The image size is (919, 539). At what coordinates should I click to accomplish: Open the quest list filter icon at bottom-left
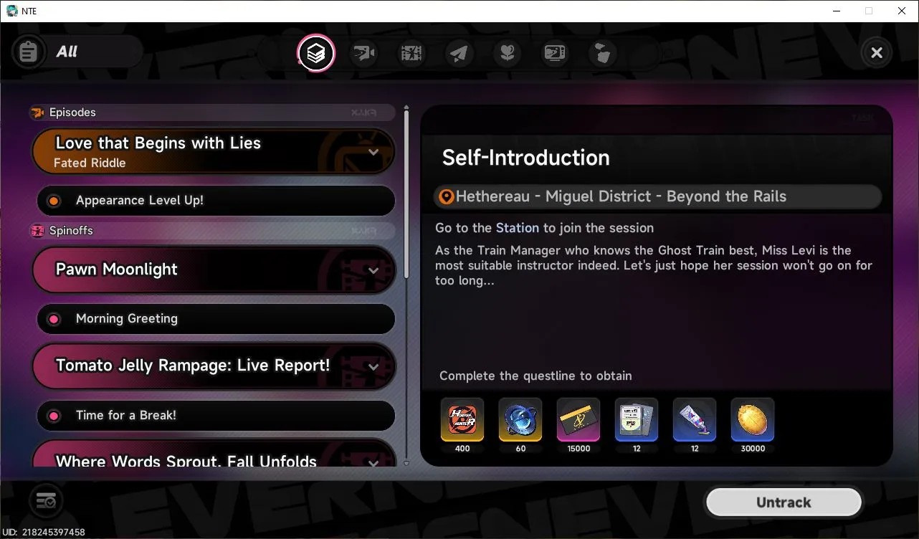point(46,501)
